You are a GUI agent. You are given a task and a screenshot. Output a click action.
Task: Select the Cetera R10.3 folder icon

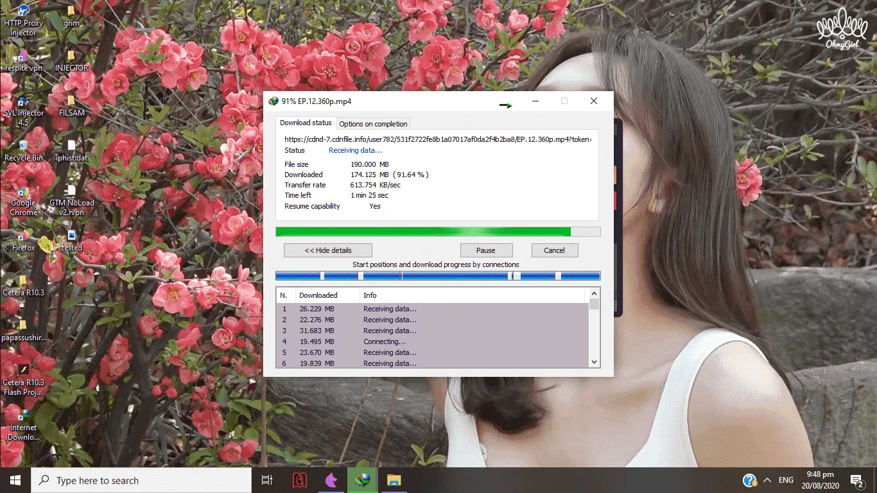(x=23, y=285)
